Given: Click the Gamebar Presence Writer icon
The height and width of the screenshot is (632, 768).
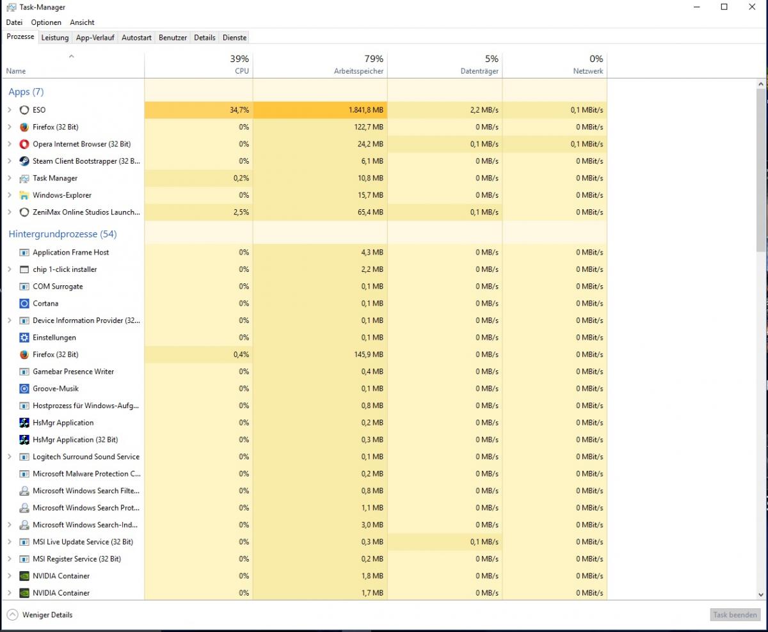Looking at the screenshot, I should pyautogui.click(x=24, y=372).
